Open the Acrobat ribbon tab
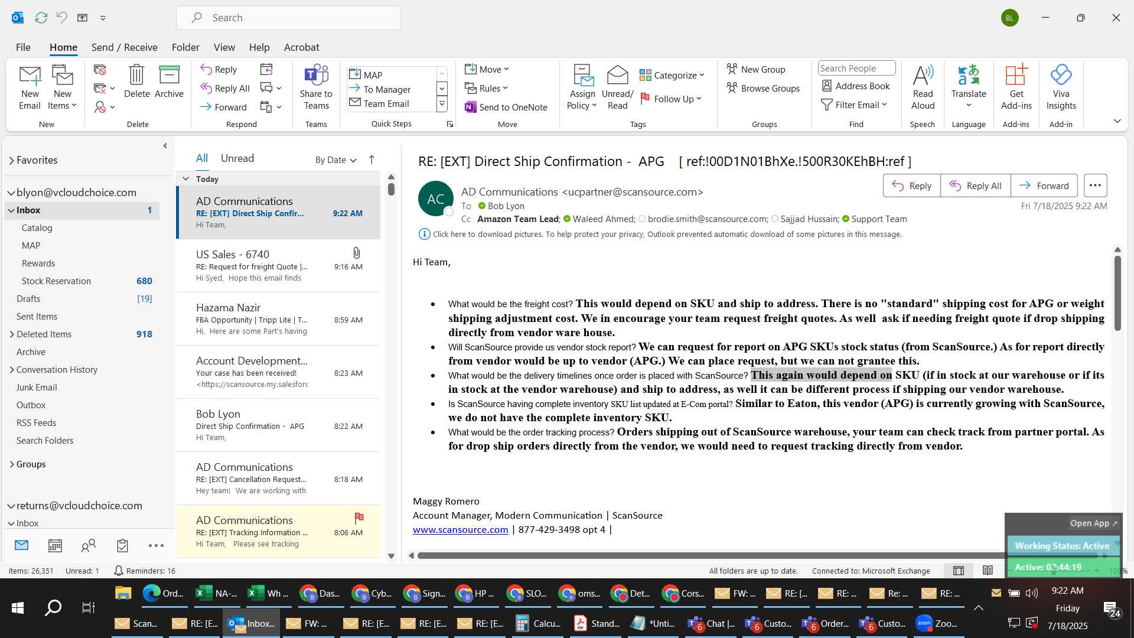 pos(301,47)
